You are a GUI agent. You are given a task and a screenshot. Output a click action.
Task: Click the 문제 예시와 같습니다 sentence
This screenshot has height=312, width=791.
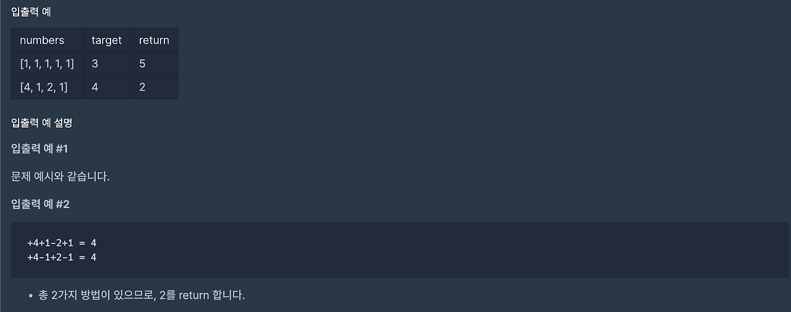61,176
